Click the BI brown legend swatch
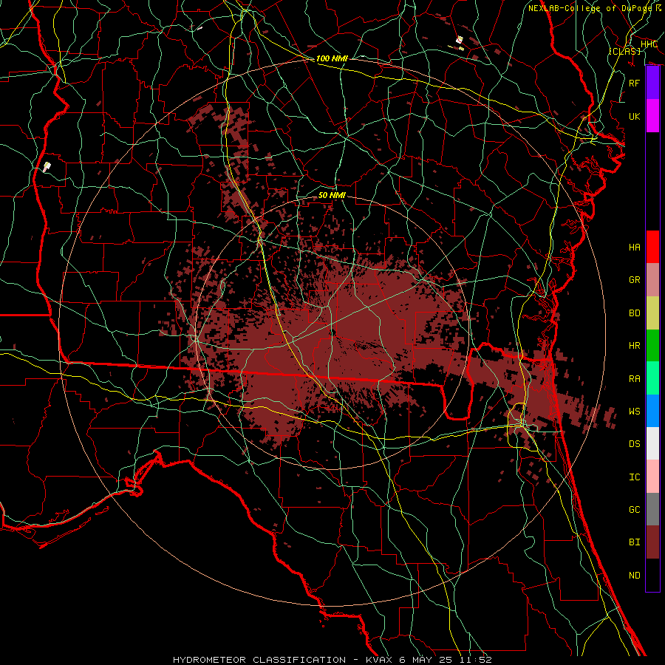Viewport: 665px width, 665px height. [652, 542]
